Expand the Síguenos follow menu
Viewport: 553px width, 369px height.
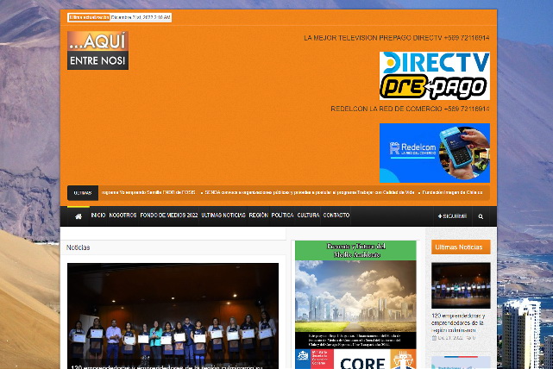(x=452, y=216)
